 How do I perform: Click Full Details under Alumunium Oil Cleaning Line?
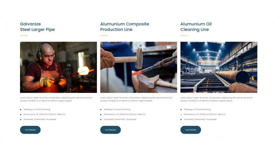(190, 130)
